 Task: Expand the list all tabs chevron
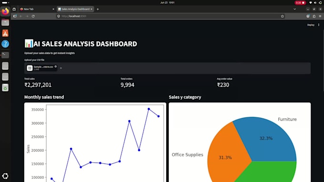[294, 9]
